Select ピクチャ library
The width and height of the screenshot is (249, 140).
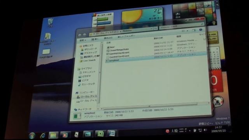click(x=85, y=76)
